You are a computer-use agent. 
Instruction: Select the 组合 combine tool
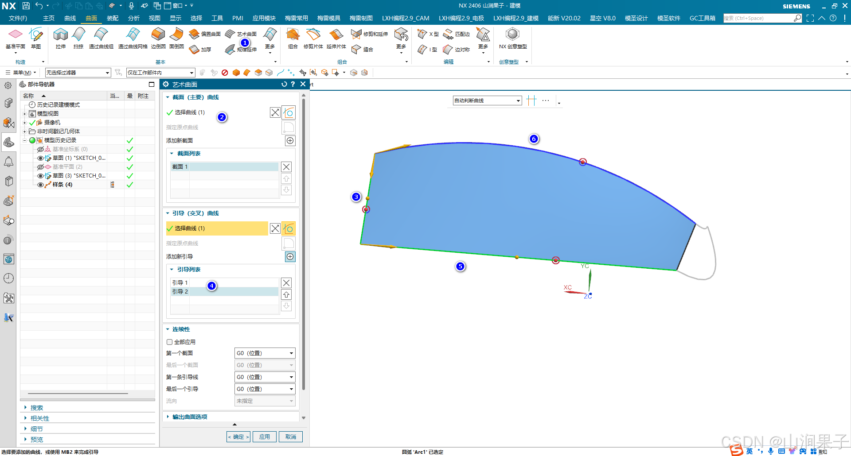point(293,39)
